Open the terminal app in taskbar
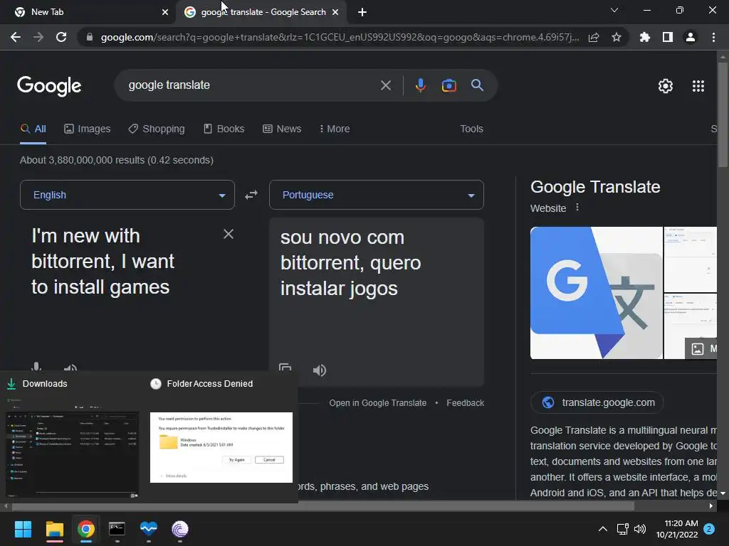 117,529
